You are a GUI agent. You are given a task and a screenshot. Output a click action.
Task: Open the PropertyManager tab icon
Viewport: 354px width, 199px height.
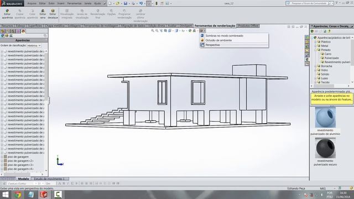pyautogui.click(x=8, y=32)
